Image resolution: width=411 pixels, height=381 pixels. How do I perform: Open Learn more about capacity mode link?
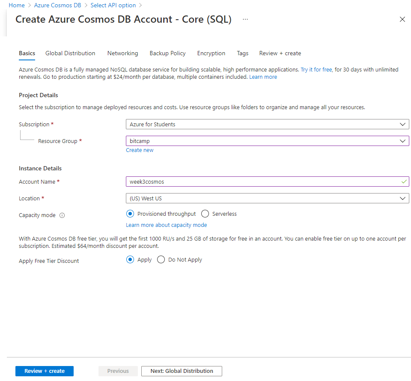(x=167, y=225)
